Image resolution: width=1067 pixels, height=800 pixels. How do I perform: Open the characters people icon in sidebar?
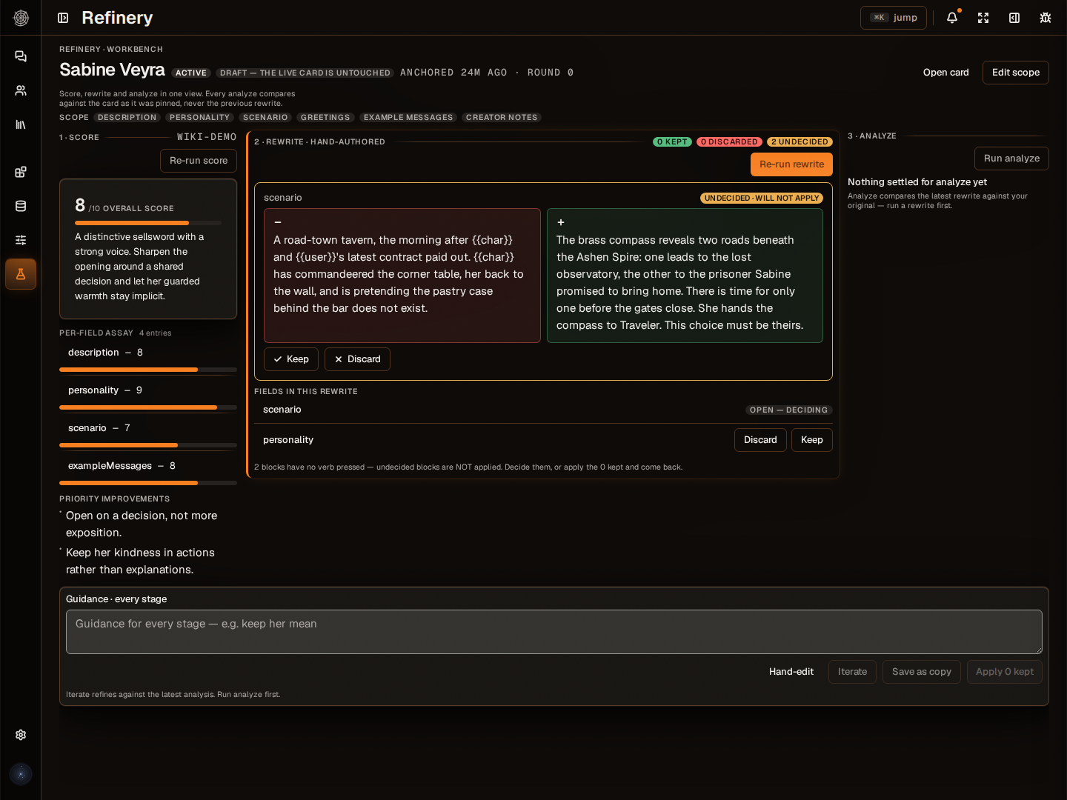tap(21, 90)
